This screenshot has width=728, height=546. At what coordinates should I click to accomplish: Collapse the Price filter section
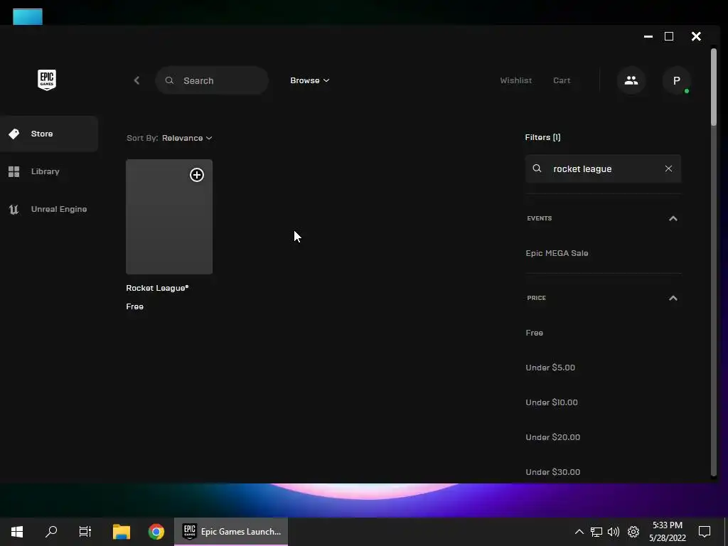(673, 298)
